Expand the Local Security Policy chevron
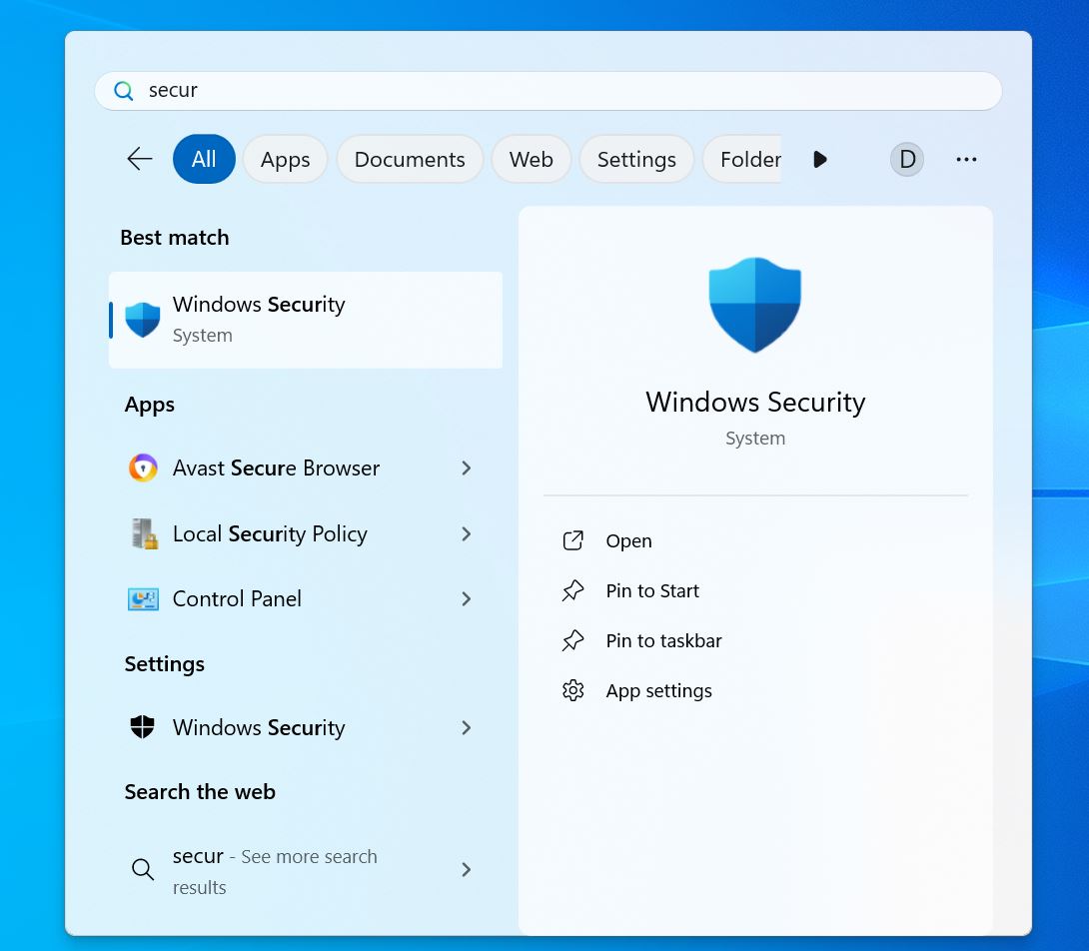 466,533
